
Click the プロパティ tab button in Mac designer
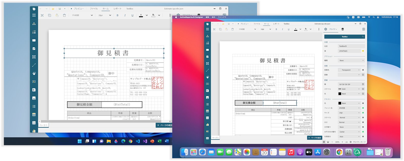(x=331, y=29)
